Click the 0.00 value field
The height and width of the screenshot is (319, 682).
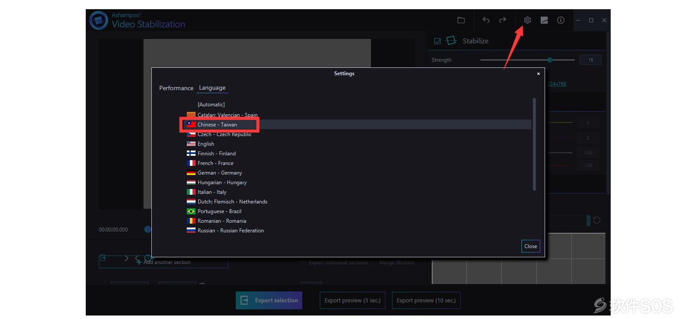588,153
